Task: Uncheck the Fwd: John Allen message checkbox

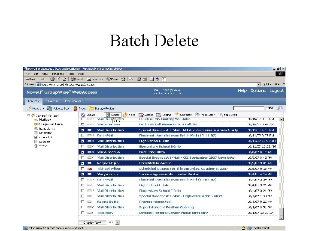Action: (82, 152)
